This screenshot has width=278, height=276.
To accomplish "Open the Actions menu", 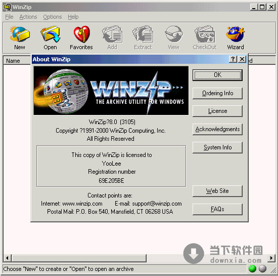I will point(28,17).
